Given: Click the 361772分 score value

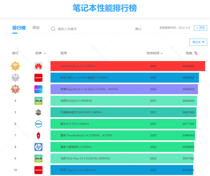Looking at the screenshot, I should pyautogui.click(x=188, y=124).
